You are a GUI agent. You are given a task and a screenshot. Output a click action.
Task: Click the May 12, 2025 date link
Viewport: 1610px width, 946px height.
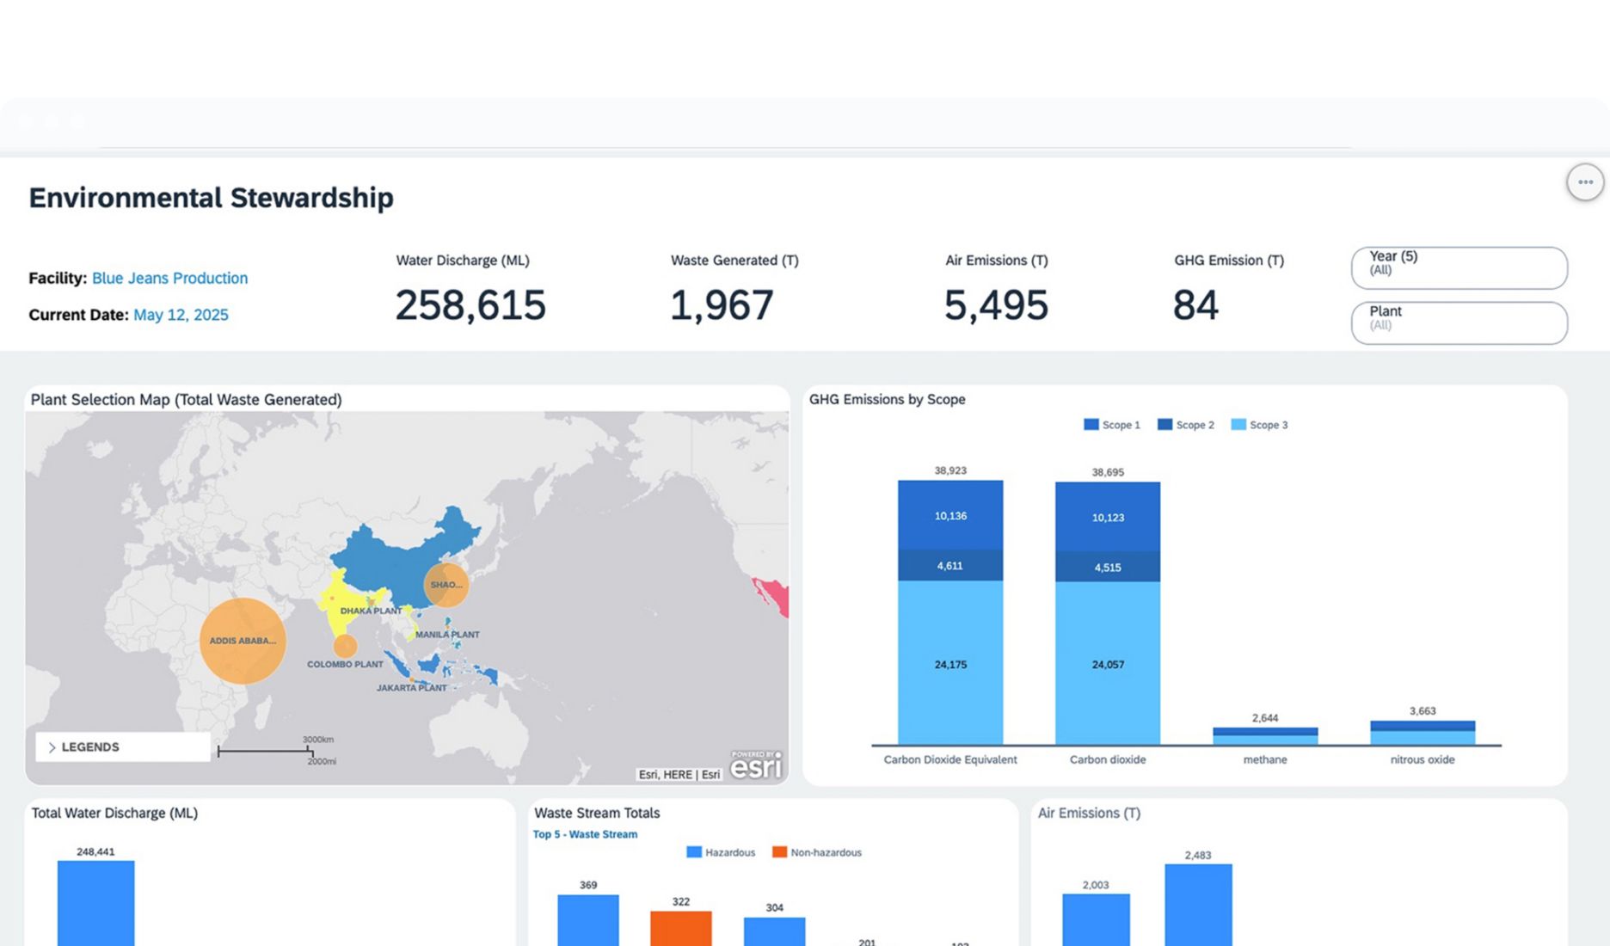tap(181, 315)
